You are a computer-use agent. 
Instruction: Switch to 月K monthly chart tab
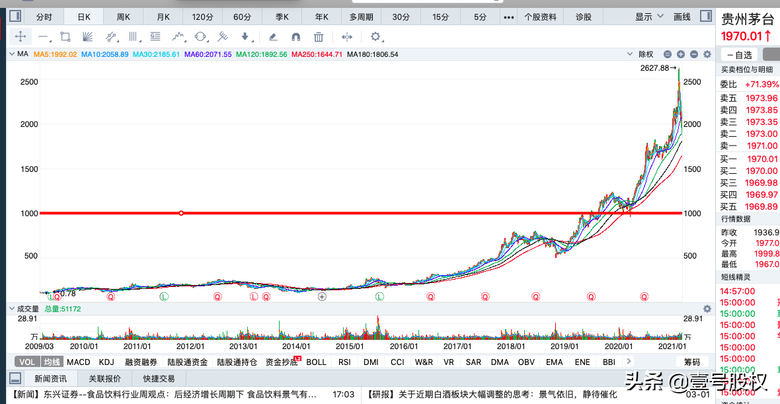(x=163, y=17)
